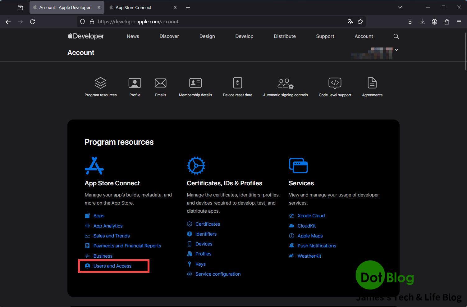Click the Code-level support icon
Image resolution: width=467 pixels, height=307 pixels.
point(335,83)
